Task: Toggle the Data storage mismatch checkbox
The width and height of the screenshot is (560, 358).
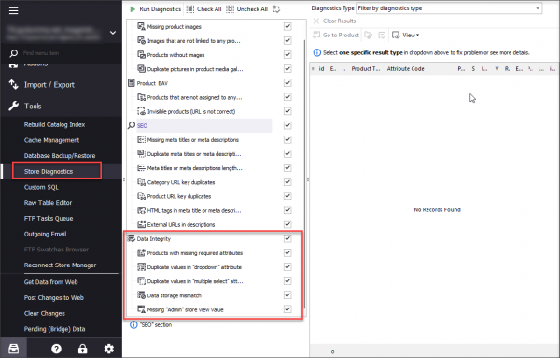Action: pos(287,295)
